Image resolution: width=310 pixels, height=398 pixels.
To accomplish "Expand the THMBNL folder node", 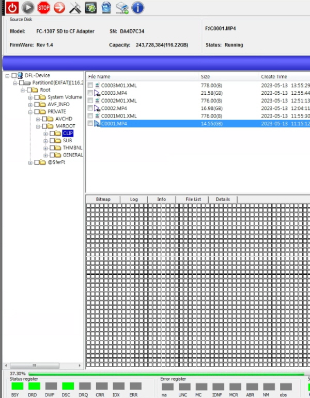I will click(45, 148).
